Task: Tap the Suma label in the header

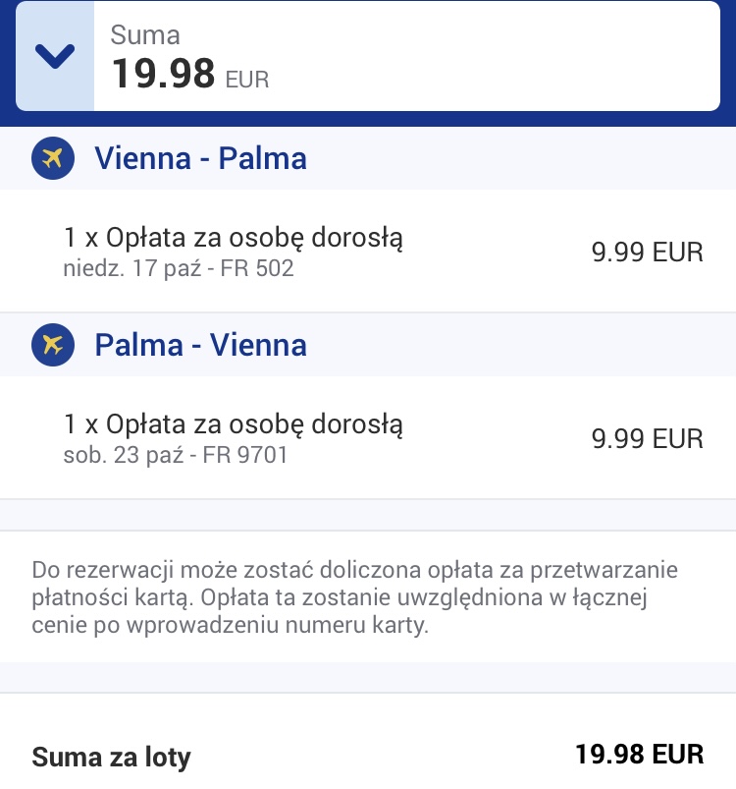Action: 145,35
